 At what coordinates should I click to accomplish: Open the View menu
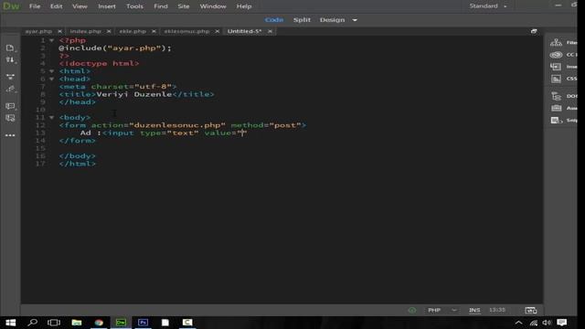(80, 6)
